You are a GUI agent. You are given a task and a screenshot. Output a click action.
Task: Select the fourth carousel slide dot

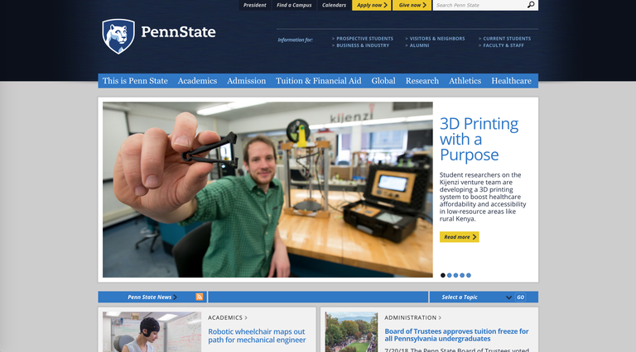(x=462, y=275)
